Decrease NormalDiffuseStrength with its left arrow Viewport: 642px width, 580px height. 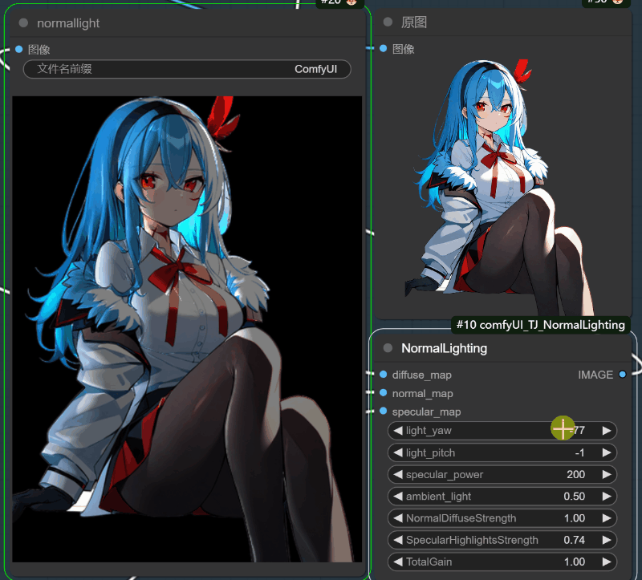397,518
